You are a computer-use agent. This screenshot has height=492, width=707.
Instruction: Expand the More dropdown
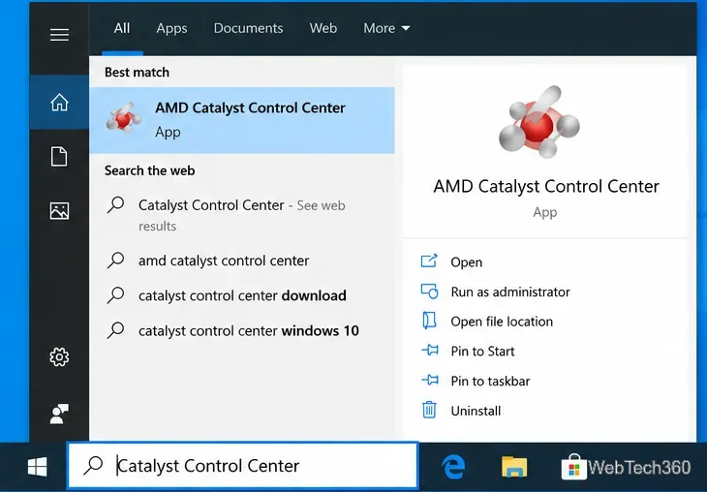point(386,28)
